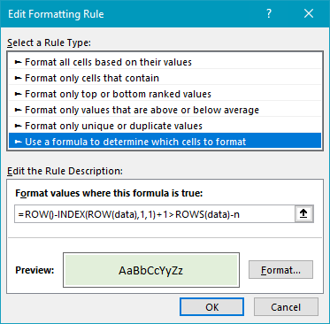
Task: Click into the formula input field
Action: coord(155,214)
